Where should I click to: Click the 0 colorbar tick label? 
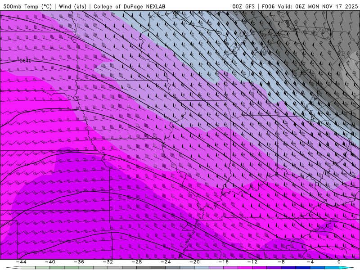(339, 262)
